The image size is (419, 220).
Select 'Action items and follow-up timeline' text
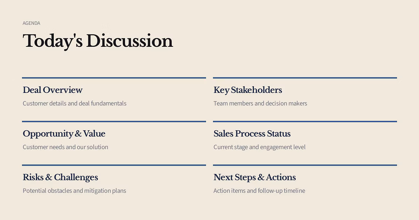[x=259, y=191]
